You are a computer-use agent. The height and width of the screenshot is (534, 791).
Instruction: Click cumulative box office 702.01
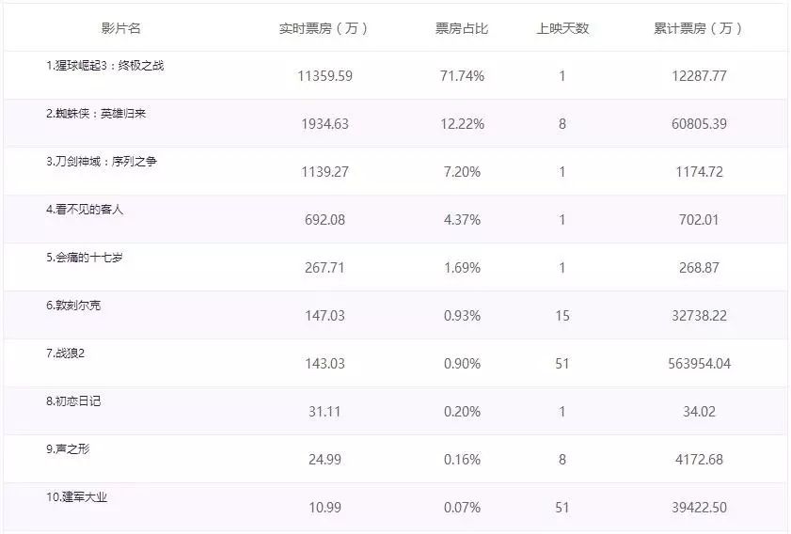point(699,220)
